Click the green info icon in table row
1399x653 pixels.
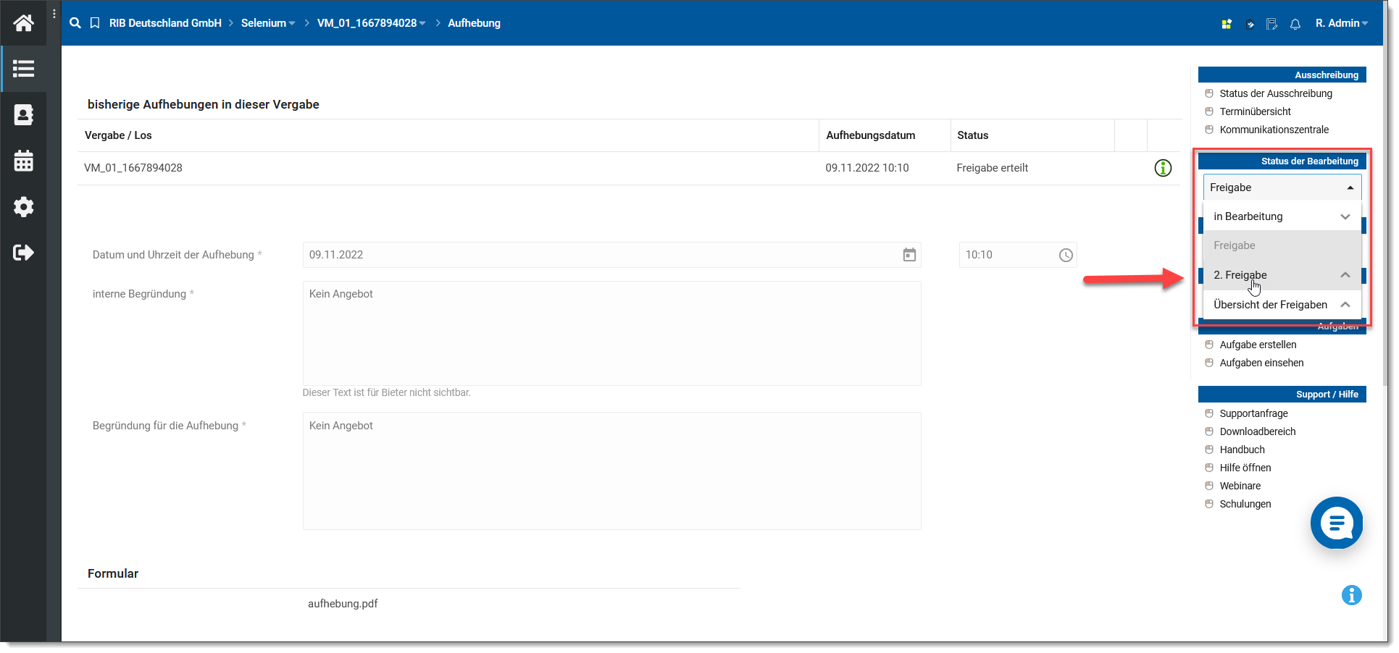[1163, 168]
